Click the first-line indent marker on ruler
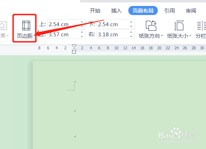 click(x=74, y=46)
